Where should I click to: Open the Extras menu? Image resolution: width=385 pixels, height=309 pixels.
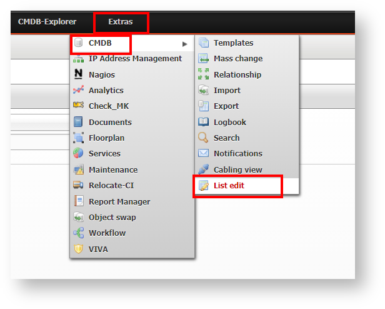pos(121,22)
